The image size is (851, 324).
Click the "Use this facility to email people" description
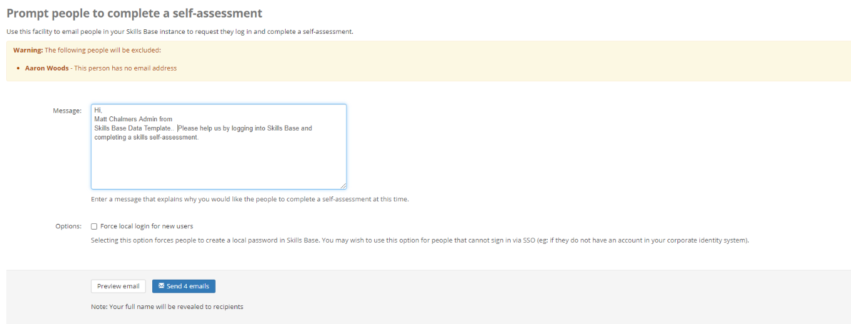pyautogui.click(x=179, y=31)
